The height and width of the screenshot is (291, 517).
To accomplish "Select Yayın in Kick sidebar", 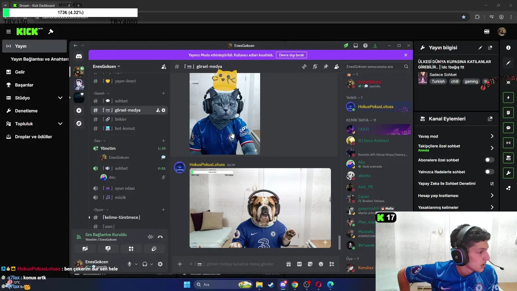I will (34, 46).
